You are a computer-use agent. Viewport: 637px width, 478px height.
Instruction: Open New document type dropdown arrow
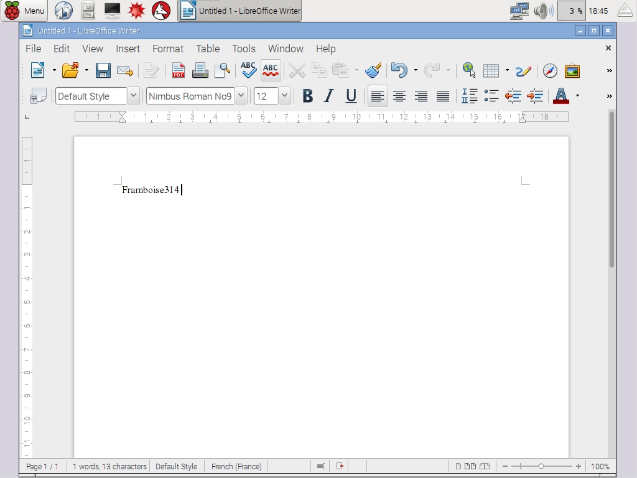coord(54,70)
